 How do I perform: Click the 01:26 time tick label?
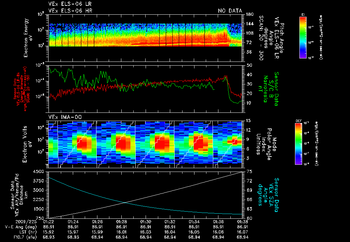[97, 222]
